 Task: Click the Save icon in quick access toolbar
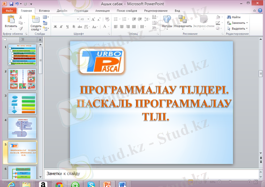pos(12,4)
